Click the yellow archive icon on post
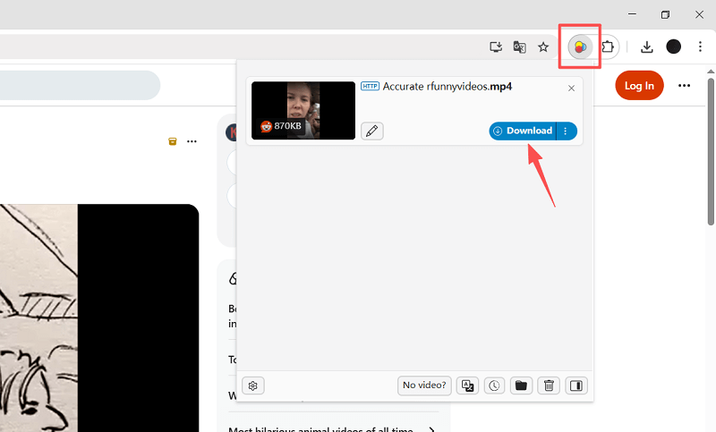Image resolution: width=716 pixels, height=432 pixels. [173, 141]
